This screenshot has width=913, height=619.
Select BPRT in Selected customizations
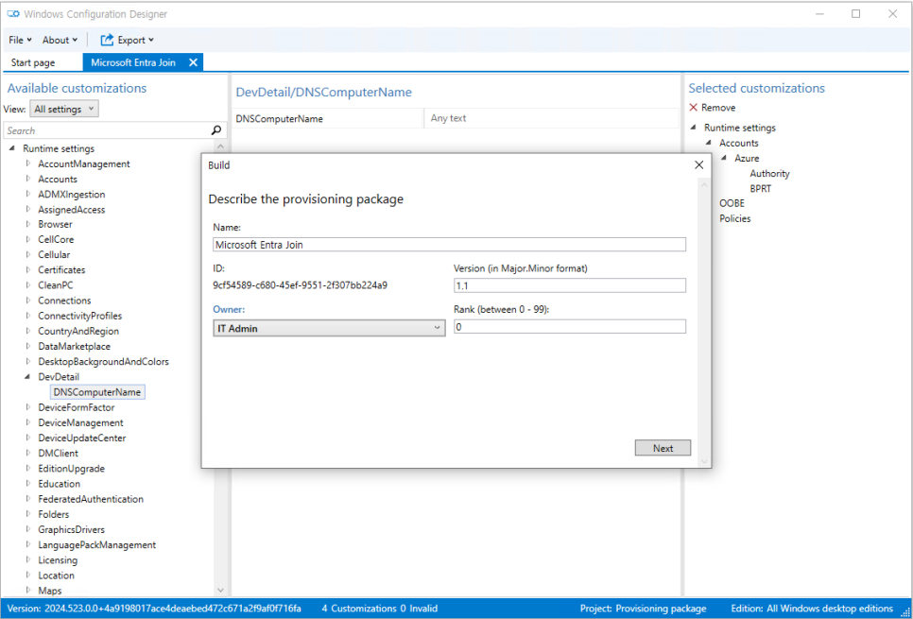pyautogui.click(x=760, y=188)
